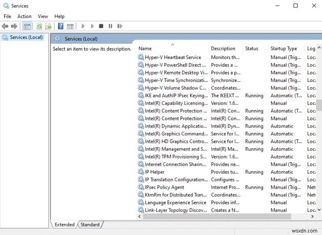Click gear icon of Hyper-V Heartbeat Service
Image resolution: width=322 pixels, height=235 pixels.
140,57
